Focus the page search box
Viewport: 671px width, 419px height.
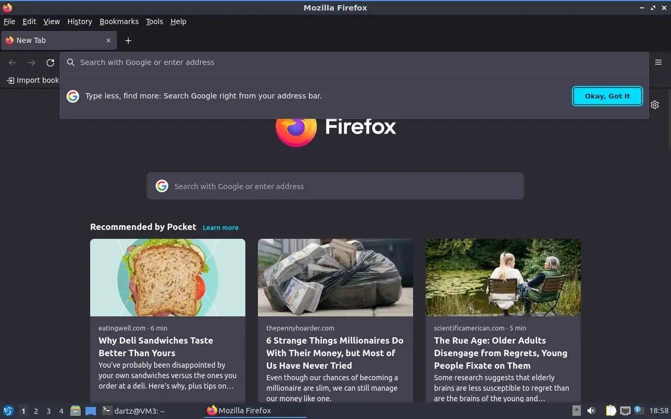point(335,186)
